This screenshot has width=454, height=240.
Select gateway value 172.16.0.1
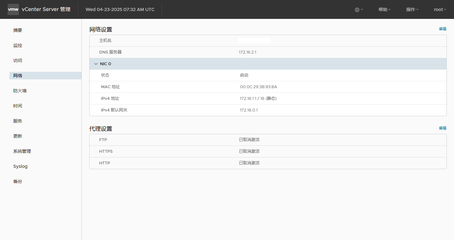coord(249,110)
